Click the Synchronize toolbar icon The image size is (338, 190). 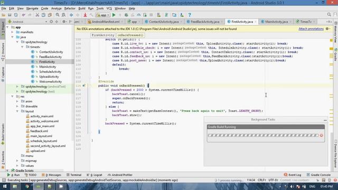pos(16,15)
